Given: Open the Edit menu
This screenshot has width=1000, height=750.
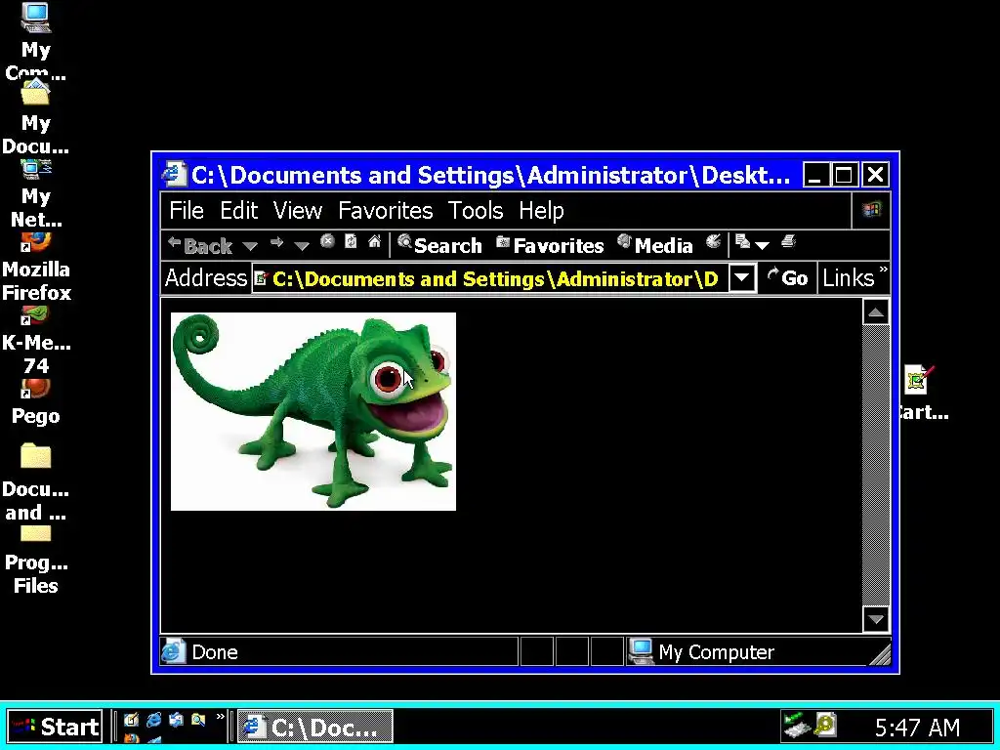Looking at the screenshot, I should (x=238, y=211).
